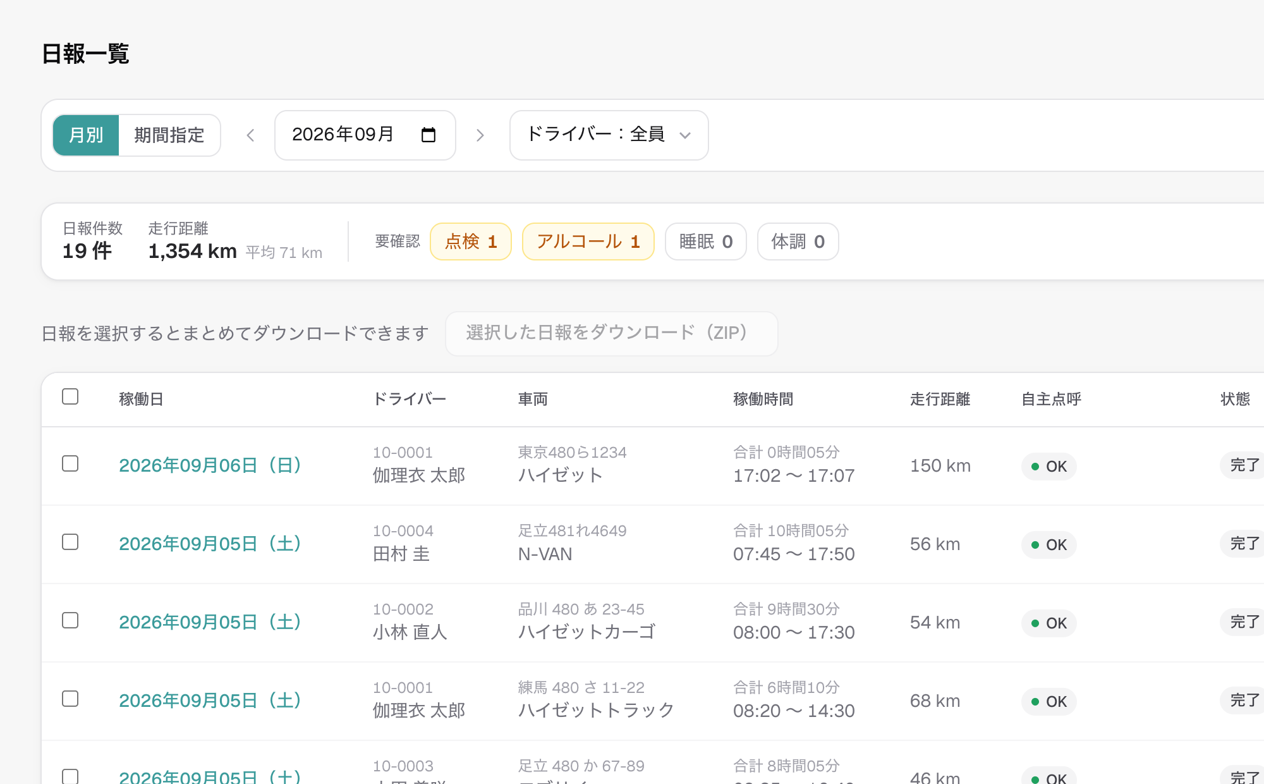Viewport: 1264px width, 784px height.
Task: Click 車両 column header
Action: [x=533, y=399]
